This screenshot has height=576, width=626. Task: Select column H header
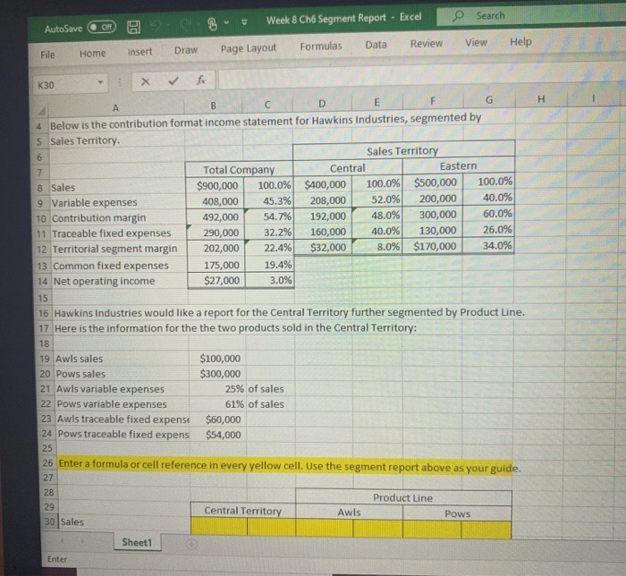(541, 99)
